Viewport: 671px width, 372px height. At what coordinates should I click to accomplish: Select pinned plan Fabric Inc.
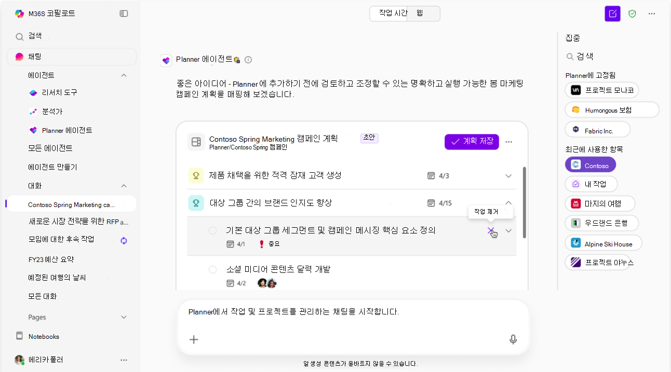[598, 129]
